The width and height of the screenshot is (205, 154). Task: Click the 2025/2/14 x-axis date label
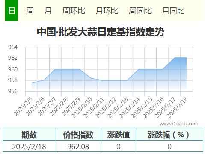click(x=129, y=107)
